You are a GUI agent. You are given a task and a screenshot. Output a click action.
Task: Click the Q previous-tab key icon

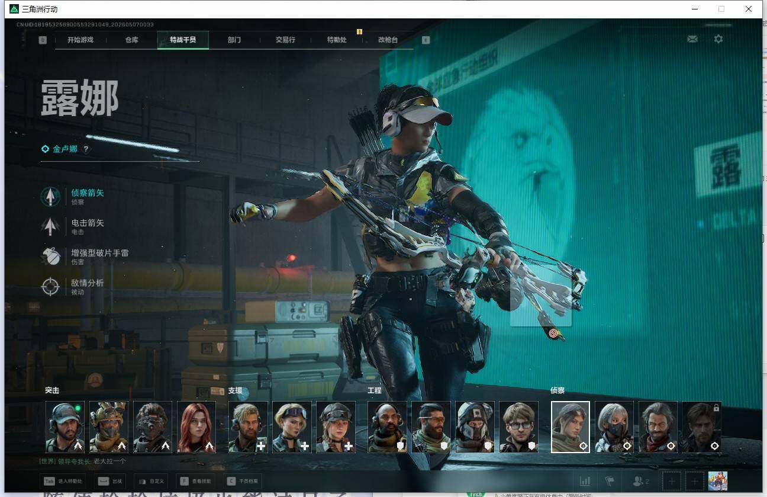pyautogui.click(x=43, y=40)
